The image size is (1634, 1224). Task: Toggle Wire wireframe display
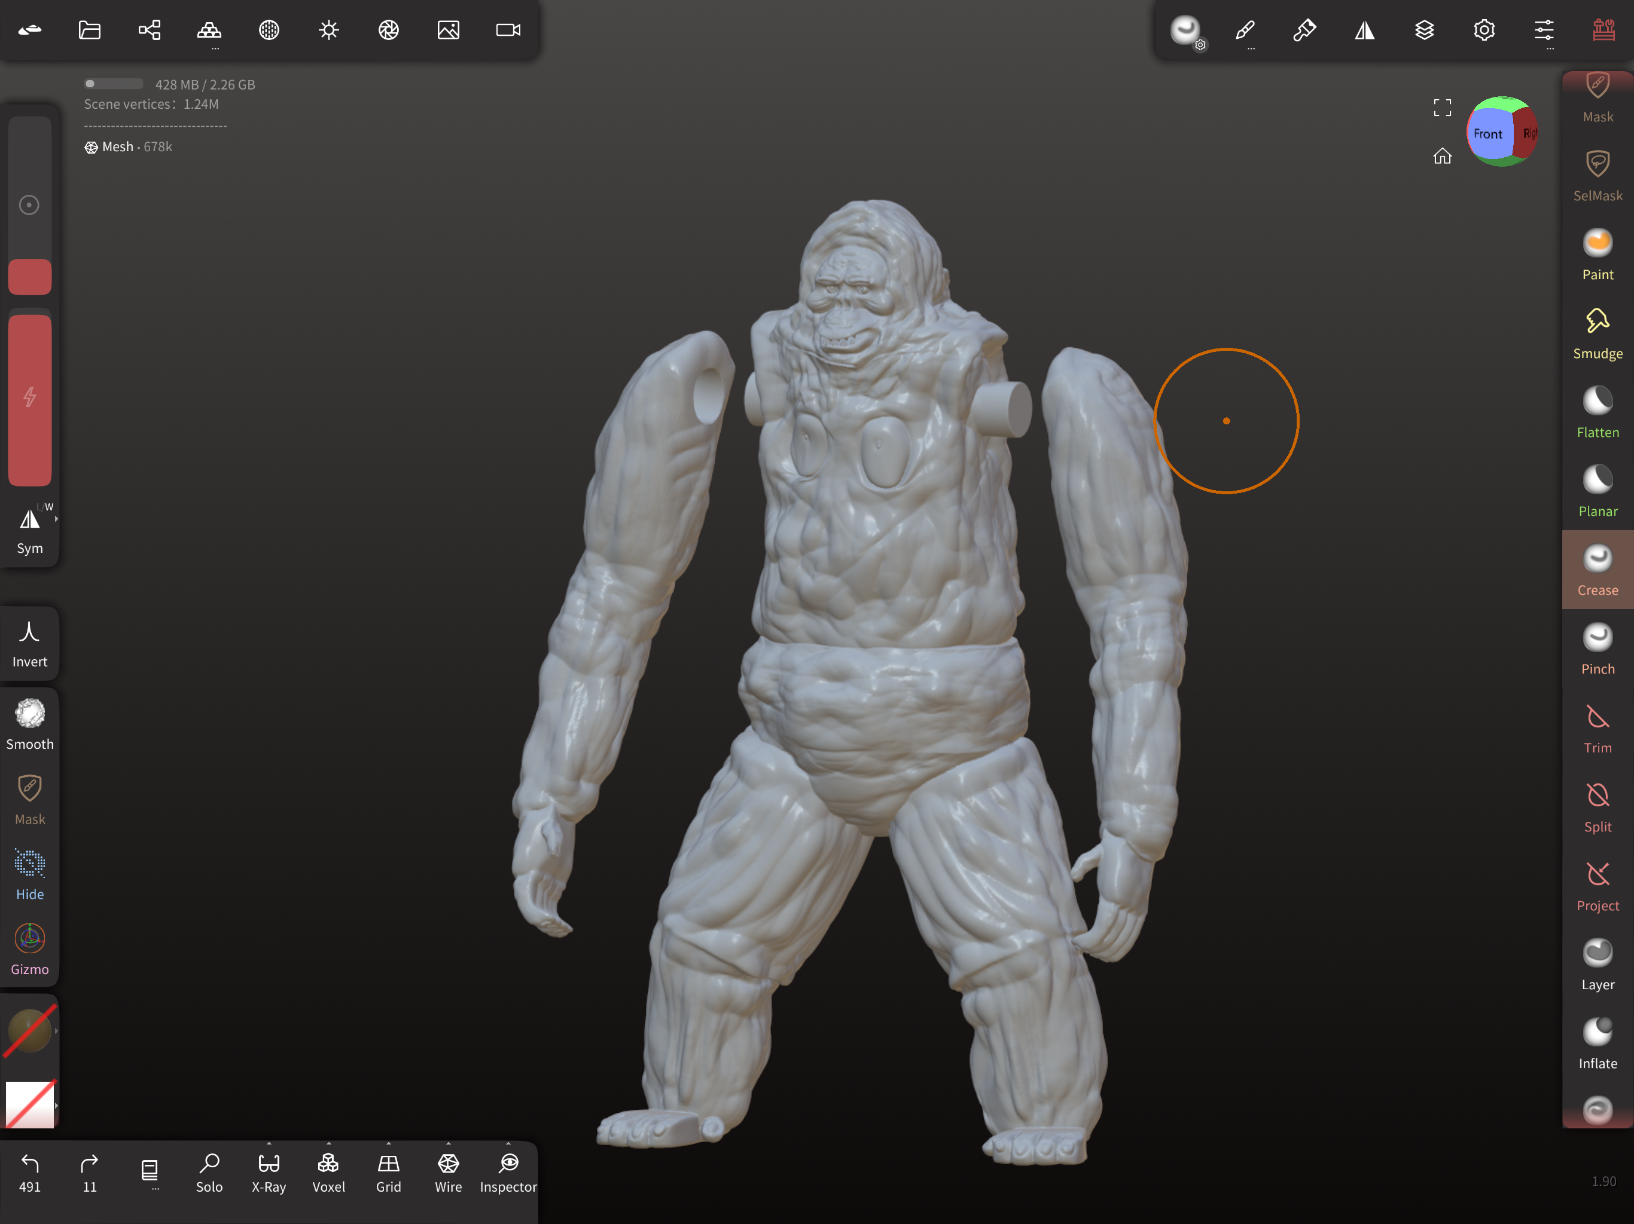coord(449,1173)
